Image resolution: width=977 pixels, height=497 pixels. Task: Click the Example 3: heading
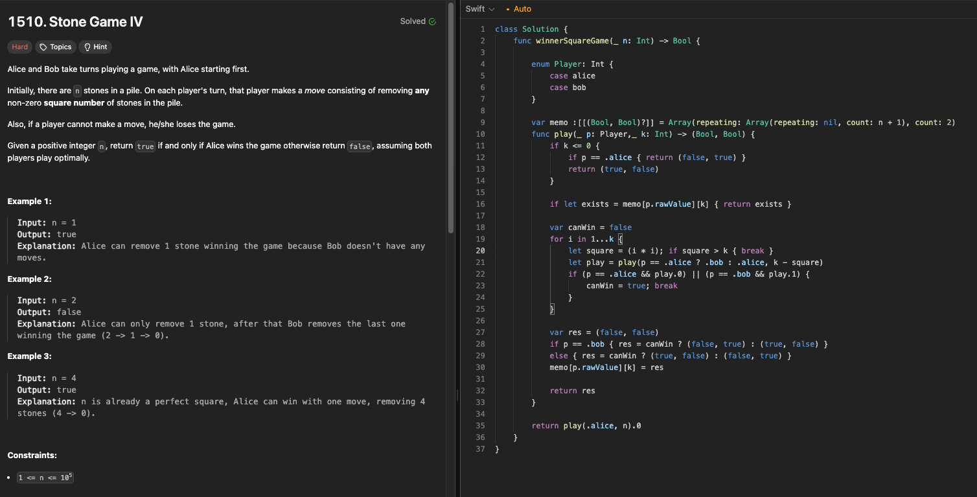tap(29, 356)
